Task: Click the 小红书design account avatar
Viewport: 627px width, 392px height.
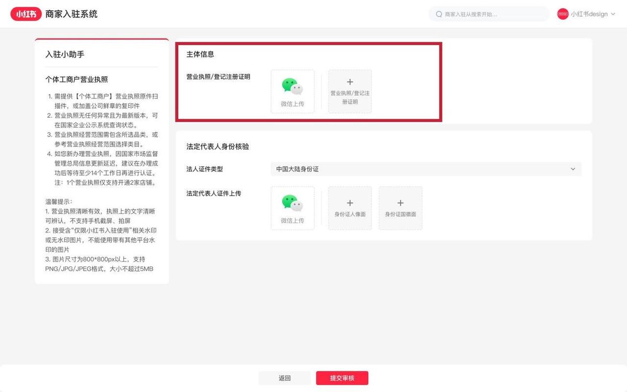Action: pyautogui.click(x=563, y=14)
